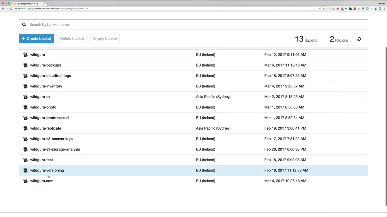Viewport: 387px width, 217px height.
Task: Select the wildguru-backups bucket icon
Action: click(x=25, y=65)
